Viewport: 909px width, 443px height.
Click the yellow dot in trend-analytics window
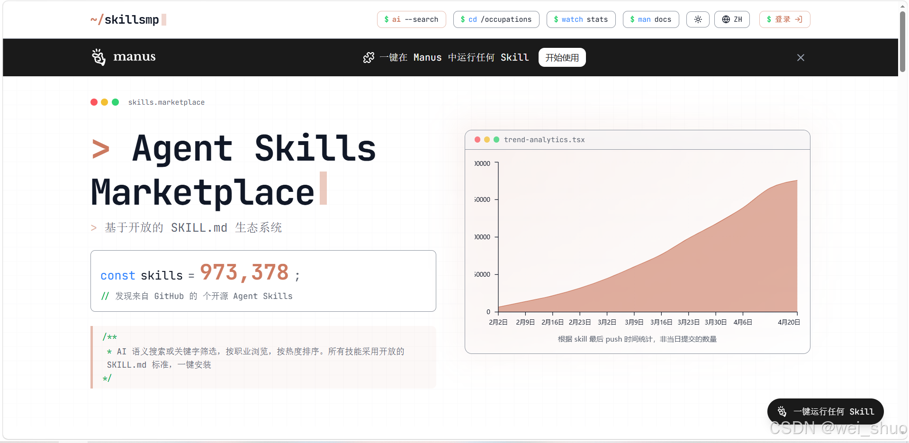coord(487,139)
